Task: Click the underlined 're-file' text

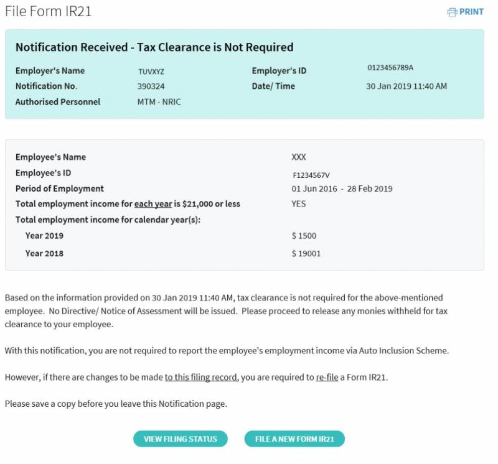Action: pyautogui.click(x=327, y=378)
